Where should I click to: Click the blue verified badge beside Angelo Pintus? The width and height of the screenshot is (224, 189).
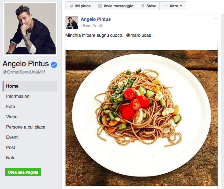pyautogui.click(x=54, y=65)
